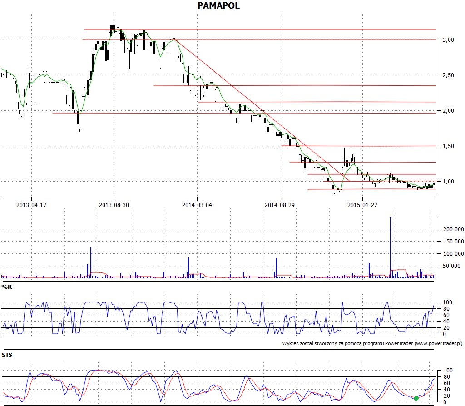Click the 200 000 volume axis label
Image resolution: width=465 pixels, height=406 pixels.
pyautogui.click(x=454, y=229)
